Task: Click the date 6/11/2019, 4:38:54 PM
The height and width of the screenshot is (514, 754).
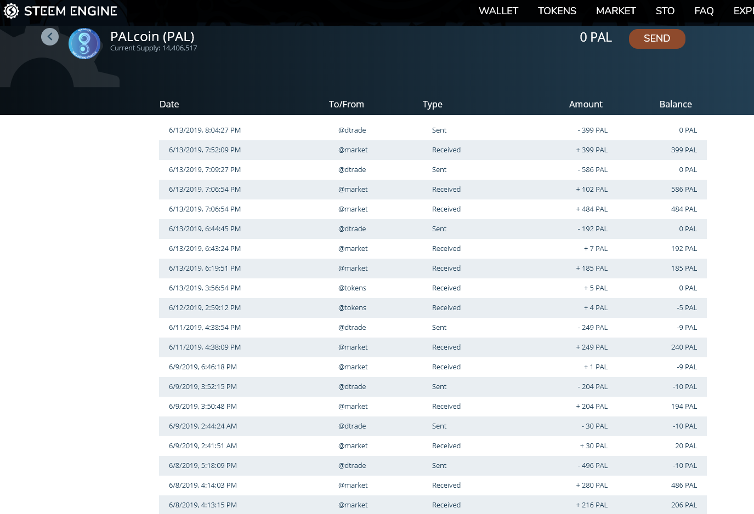Action: [x=205, y=328]
